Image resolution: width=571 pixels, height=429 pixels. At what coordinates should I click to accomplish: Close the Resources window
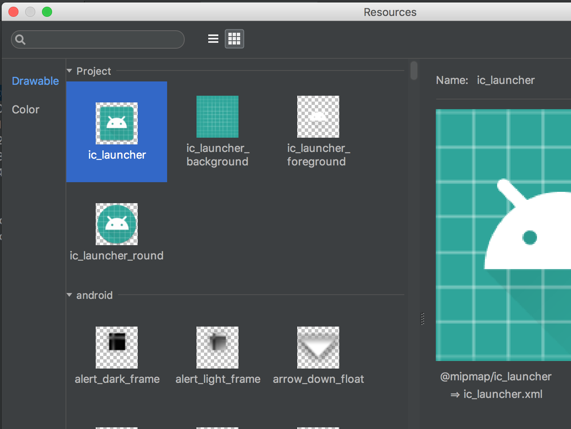pos(13,12)
